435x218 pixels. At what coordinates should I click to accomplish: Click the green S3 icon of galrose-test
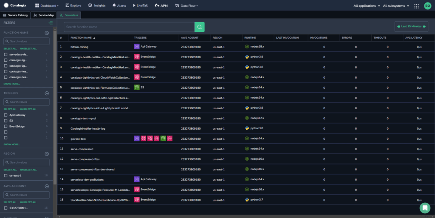click(163, 139)
